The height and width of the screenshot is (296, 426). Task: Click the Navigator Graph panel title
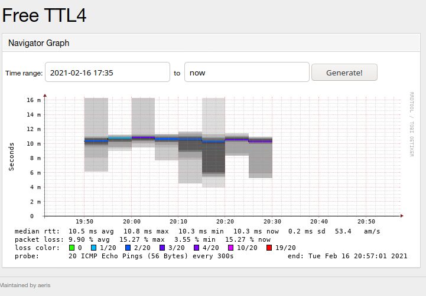point(38,43)
